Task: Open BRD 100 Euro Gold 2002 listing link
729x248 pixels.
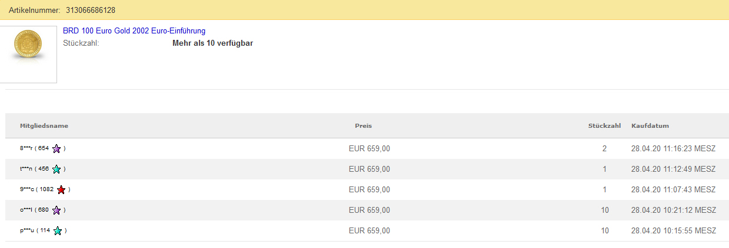Action: tap(134, 30)
